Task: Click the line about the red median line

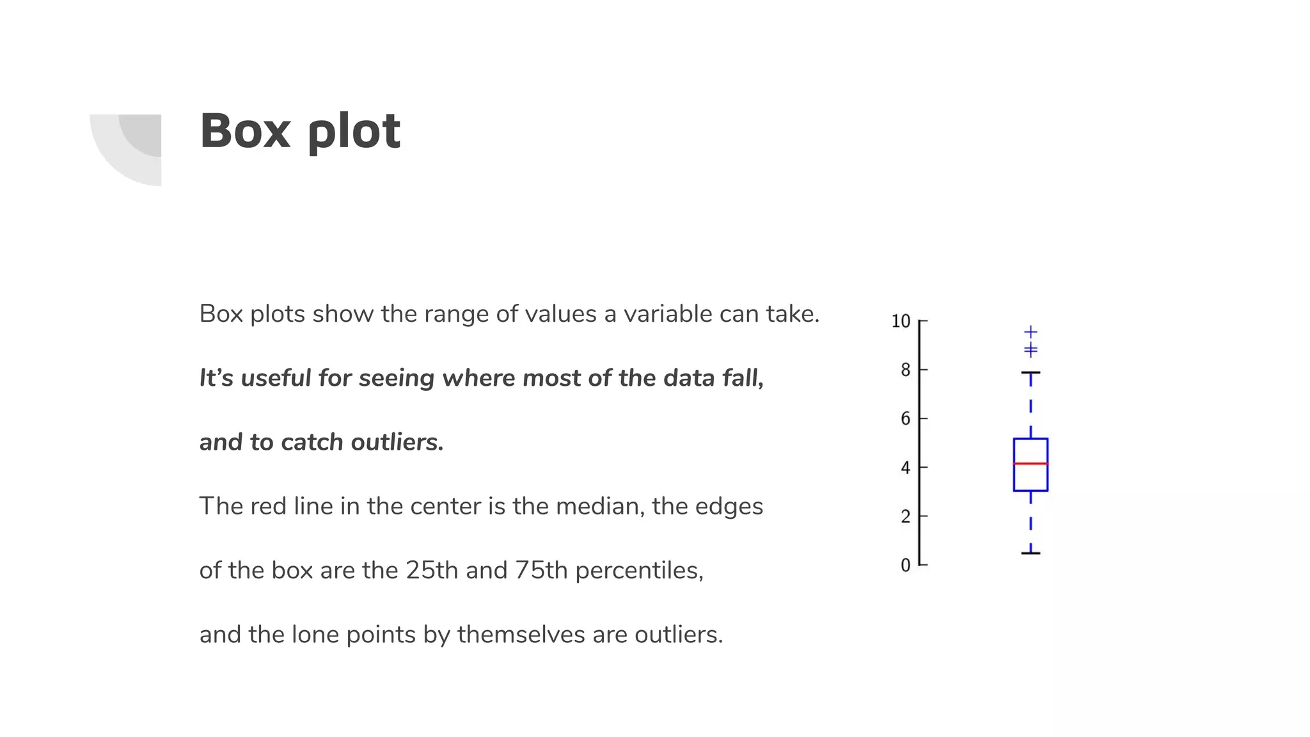Action: (481, 506)
